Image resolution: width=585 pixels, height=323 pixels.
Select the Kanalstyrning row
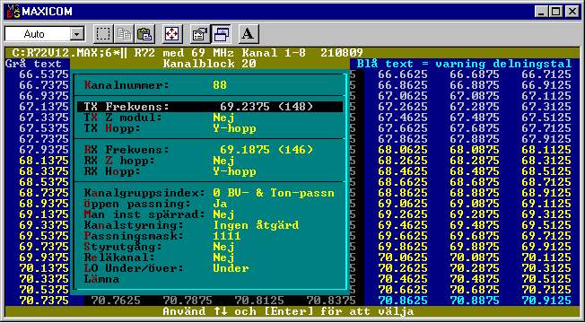pos(210,226)
